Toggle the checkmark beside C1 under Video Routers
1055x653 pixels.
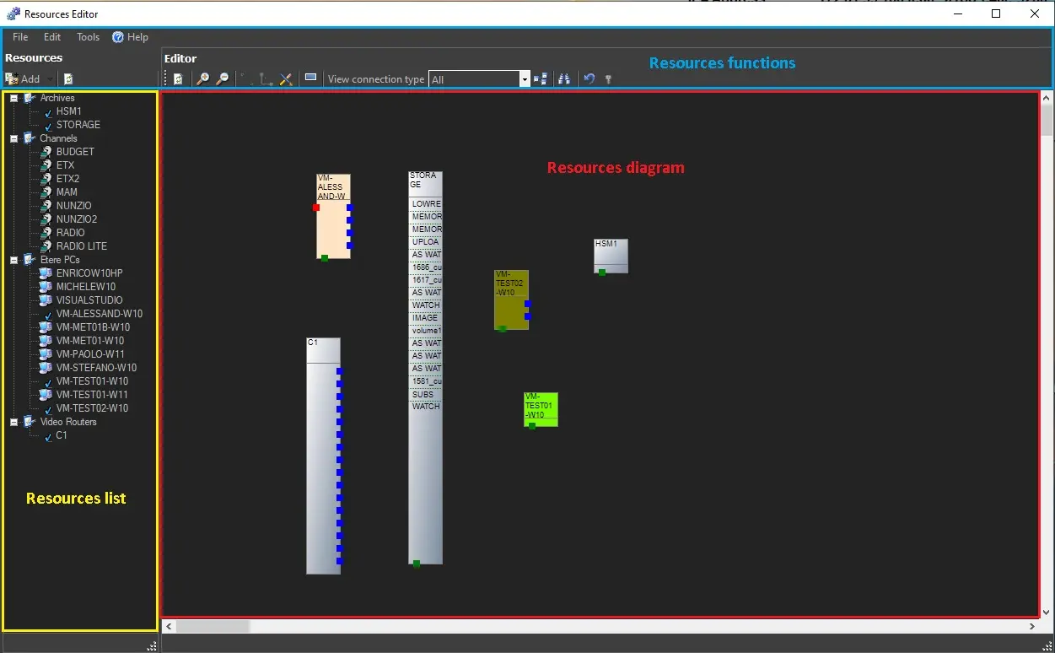point(48,436)
